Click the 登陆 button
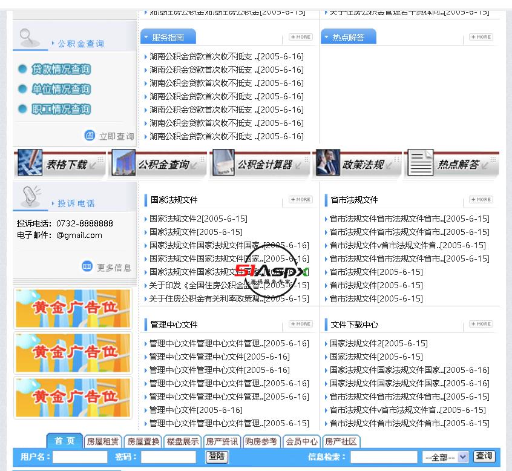This screenshot has width=512, height=471. pyautogui.click(x=217, y=456)
